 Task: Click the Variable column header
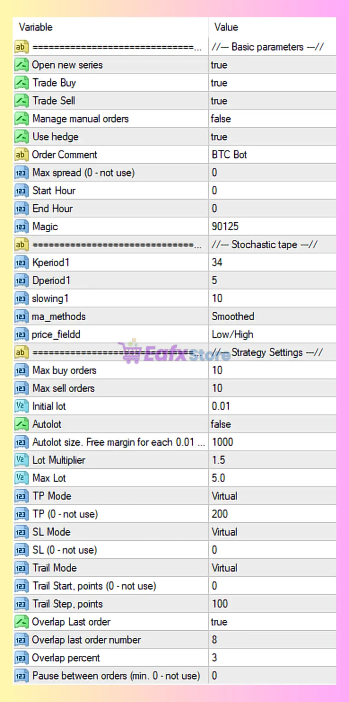[x=36, y=27]
